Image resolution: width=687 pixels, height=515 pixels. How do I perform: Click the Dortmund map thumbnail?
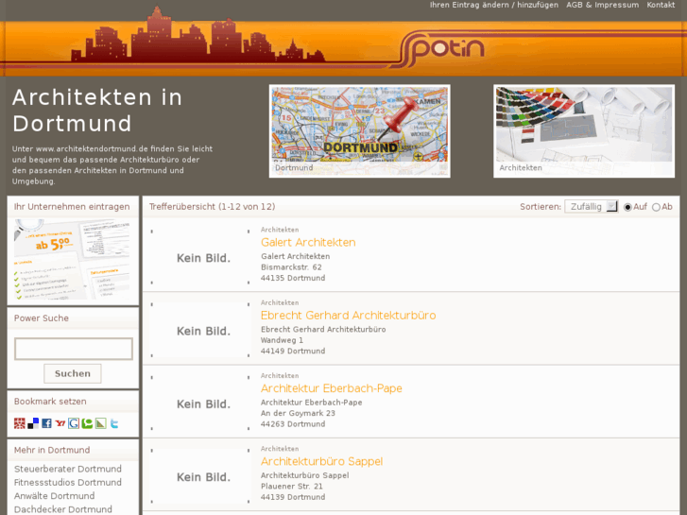(360, 131)
